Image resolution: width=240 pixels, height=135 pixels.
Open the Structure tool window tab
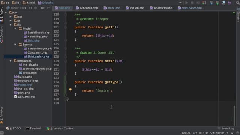(1, 35)
